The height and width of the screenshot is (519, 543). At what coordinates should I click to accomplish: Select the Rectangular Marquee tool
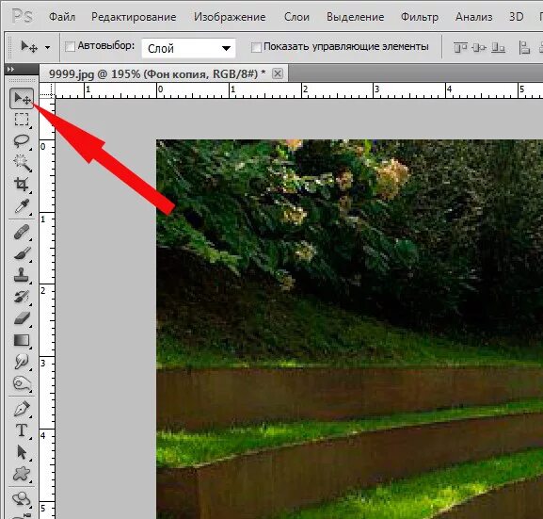pyautogui.click(x=22, y=120)
